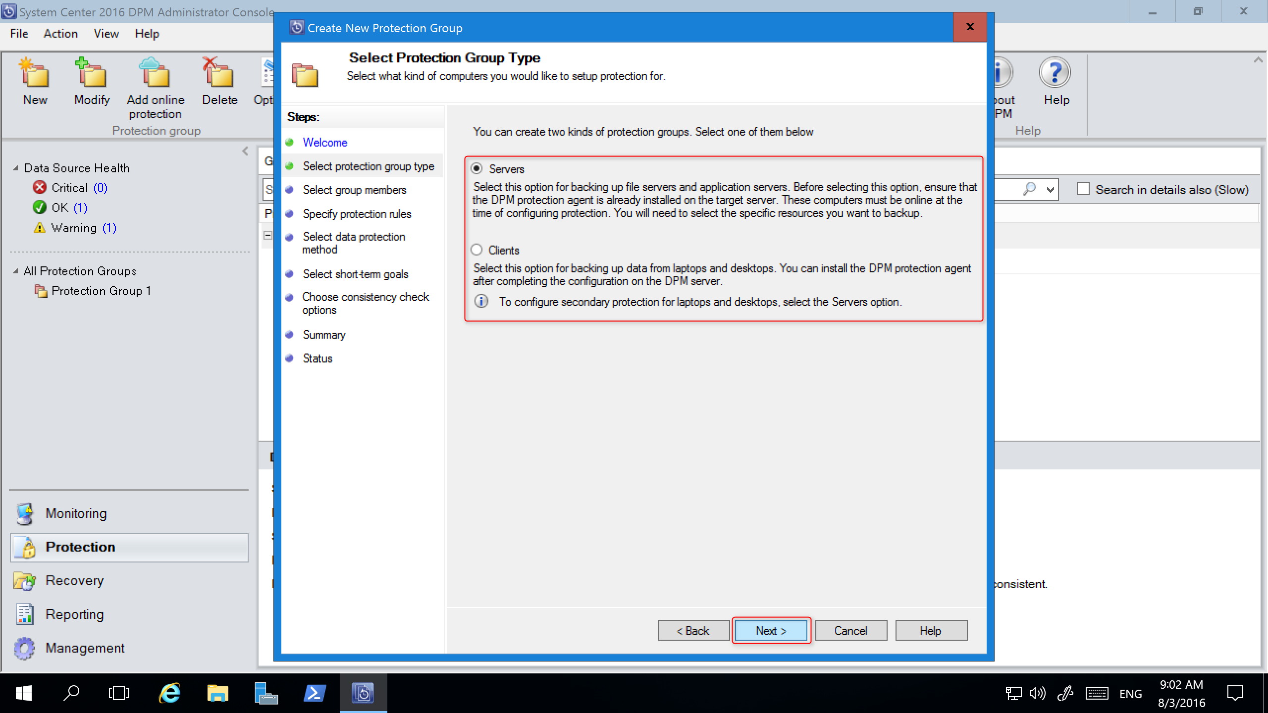Screen dimensions: 1268x713
Task: Click the Cancel button
Action: coord(850,630)
